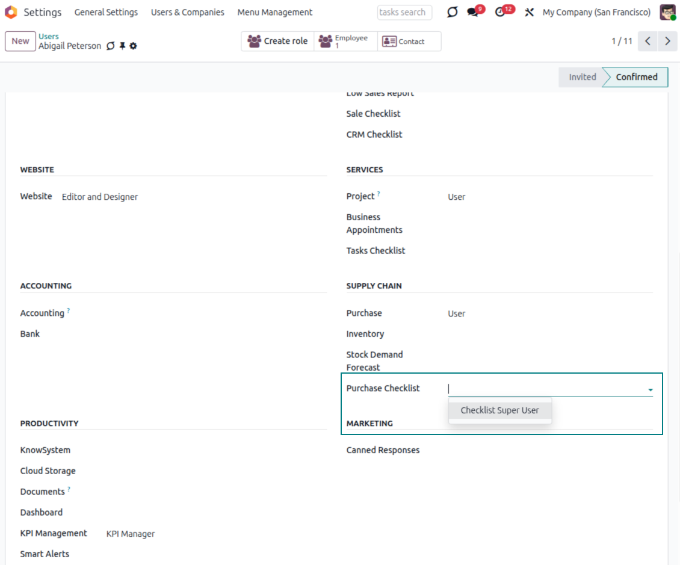Click the developer tools wrench icon
680x565 pixels.
[529, 12]
